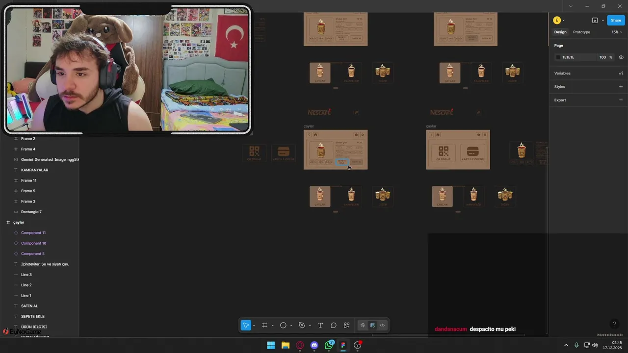Open WhatsApp from the taskbar
The height and width of the screenshot is (353, 628).
click(x=329, y=345)
